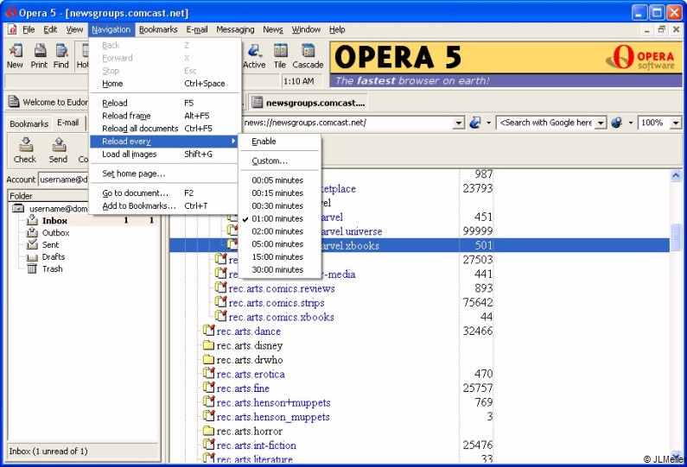The image size is (687, 467).
Task: Click the rec.arts.dance newsgroup icon
Action: point(209,330)
